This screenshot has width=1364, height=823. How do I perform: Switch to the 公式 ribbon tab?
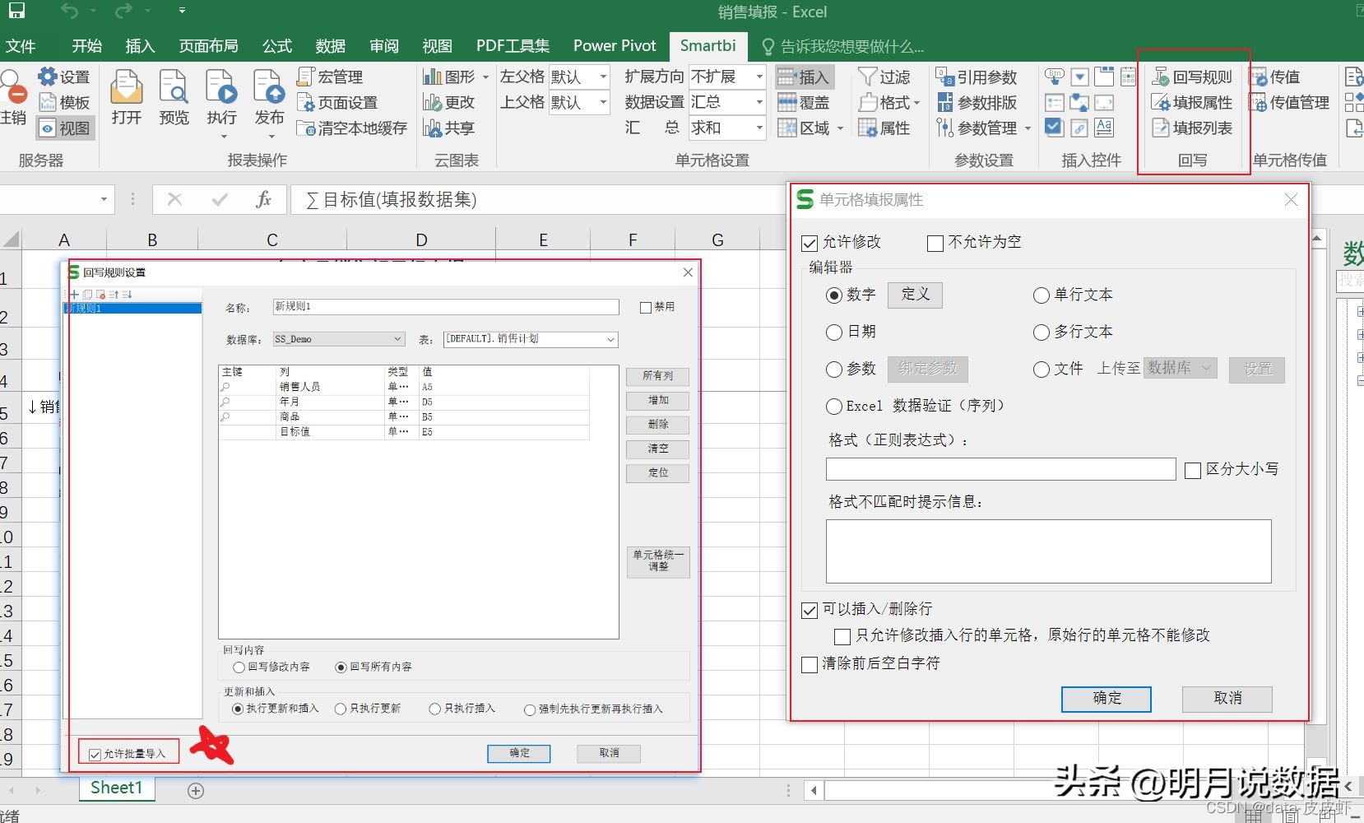pos(277,46)
